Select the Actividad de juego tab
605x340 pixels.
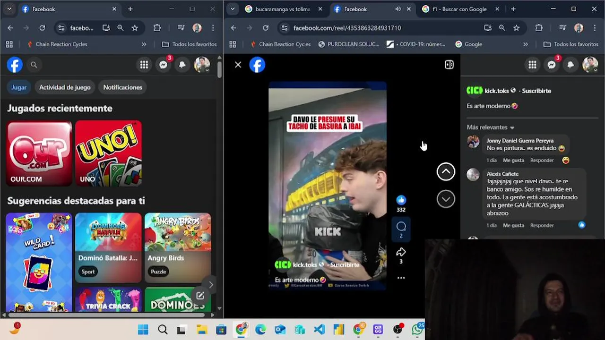point(65,87)
